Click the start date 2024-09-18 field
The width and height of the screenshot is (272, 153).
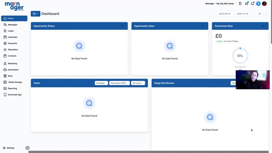(x=224, y=14)
